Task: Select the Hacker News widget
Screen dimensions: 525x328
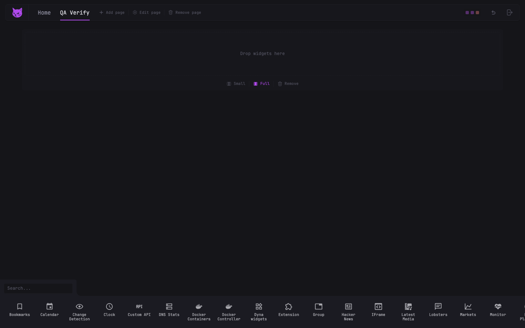Action: (349, 312)
